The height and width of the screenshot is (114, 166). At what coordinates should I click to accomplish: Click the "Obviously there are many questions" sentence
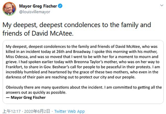(x=55, y=87)
